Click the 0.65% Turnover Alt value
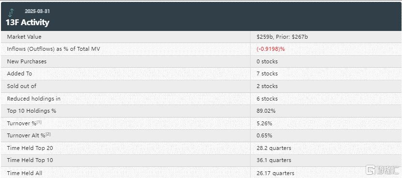Viewport: 402px width, 178px height. (264, 135)
